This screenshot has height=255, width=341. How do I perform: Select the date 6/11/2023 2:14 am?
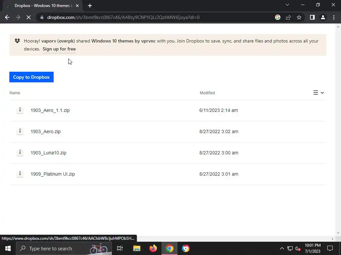pyautogui.click(x=218, y=110)
